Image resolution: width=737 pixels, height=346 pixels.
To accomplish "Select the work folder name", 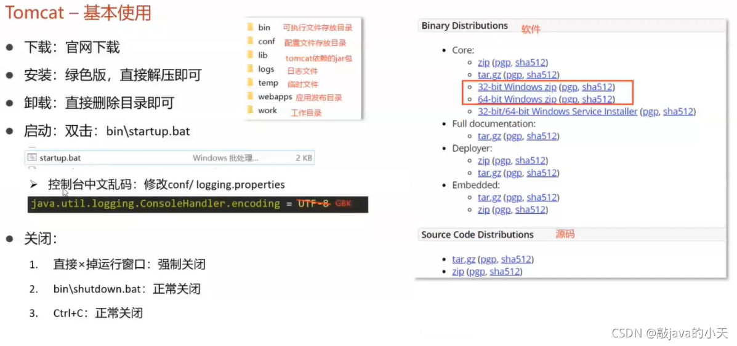I will pos(267,111).
